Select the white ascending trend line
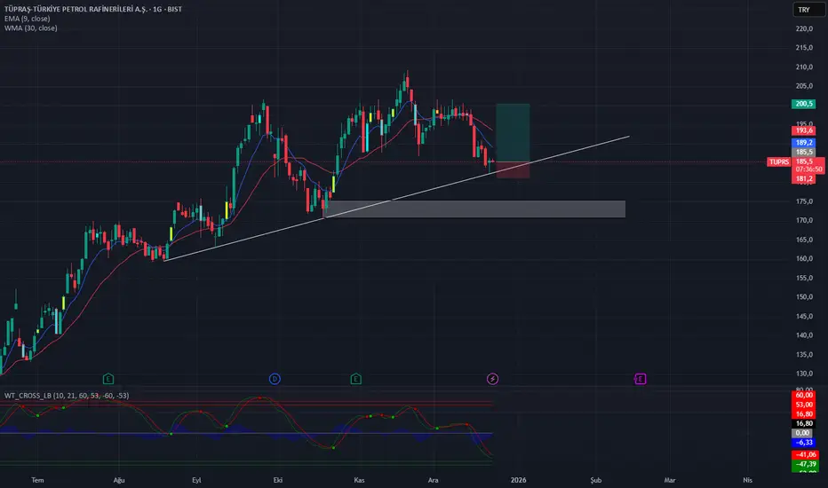The image size is (828, 488). pyautogui.click(x=396, y=199)
